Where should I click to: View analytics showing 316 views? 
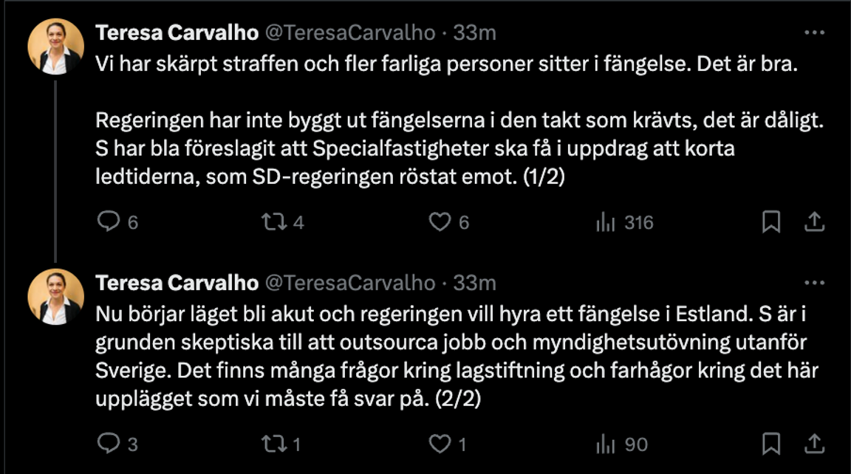pyautogui.click(x=606, y=221)
